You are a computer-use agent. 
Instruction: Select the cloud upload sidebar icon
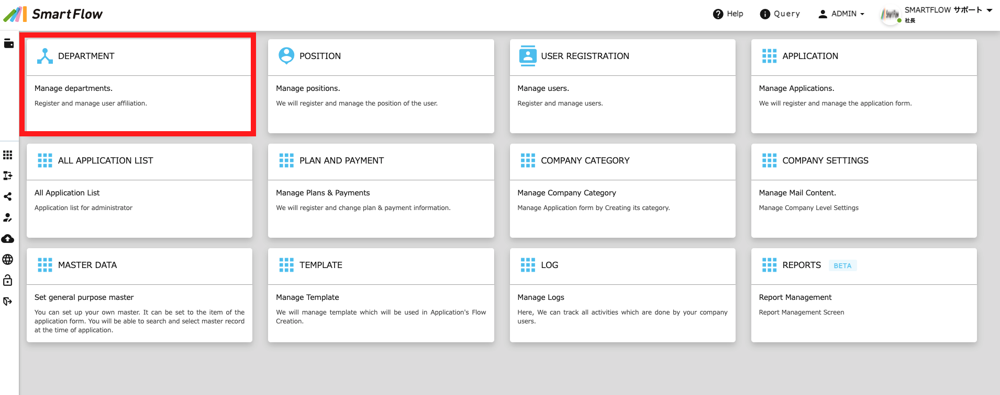point(8,239)
